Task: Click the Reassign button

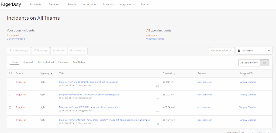Action: coord(40,51)
